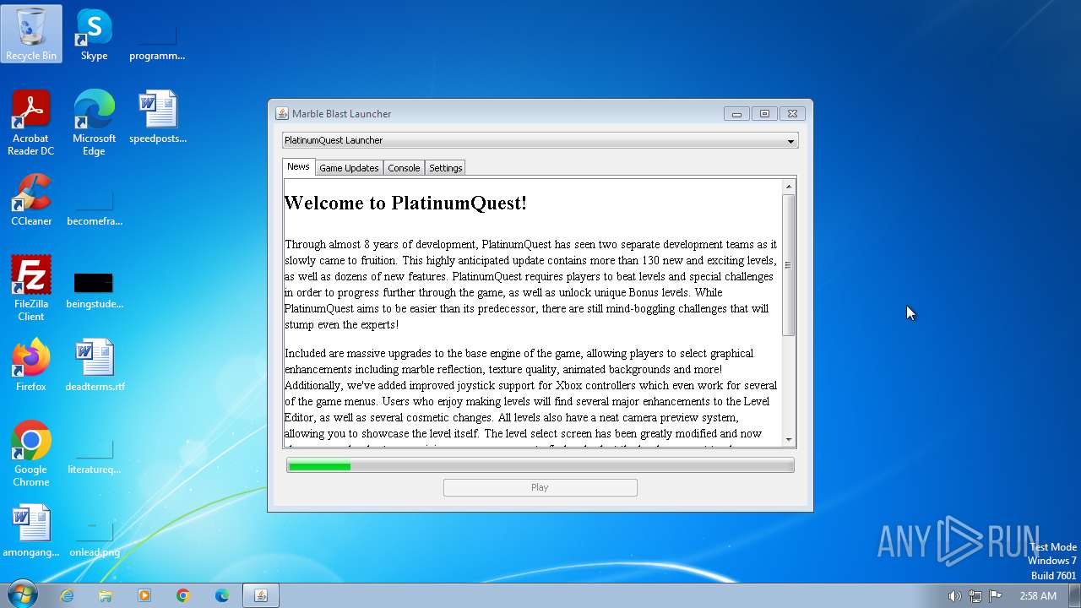Click the taskbar clock showing 2:58 AM

point(1038,595)
